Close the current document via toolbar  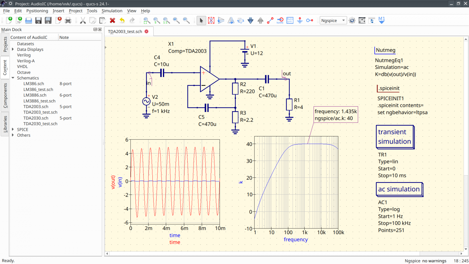tap(58, 20)
